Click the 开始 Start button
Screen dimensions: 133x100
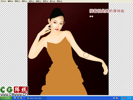point(6,98)
